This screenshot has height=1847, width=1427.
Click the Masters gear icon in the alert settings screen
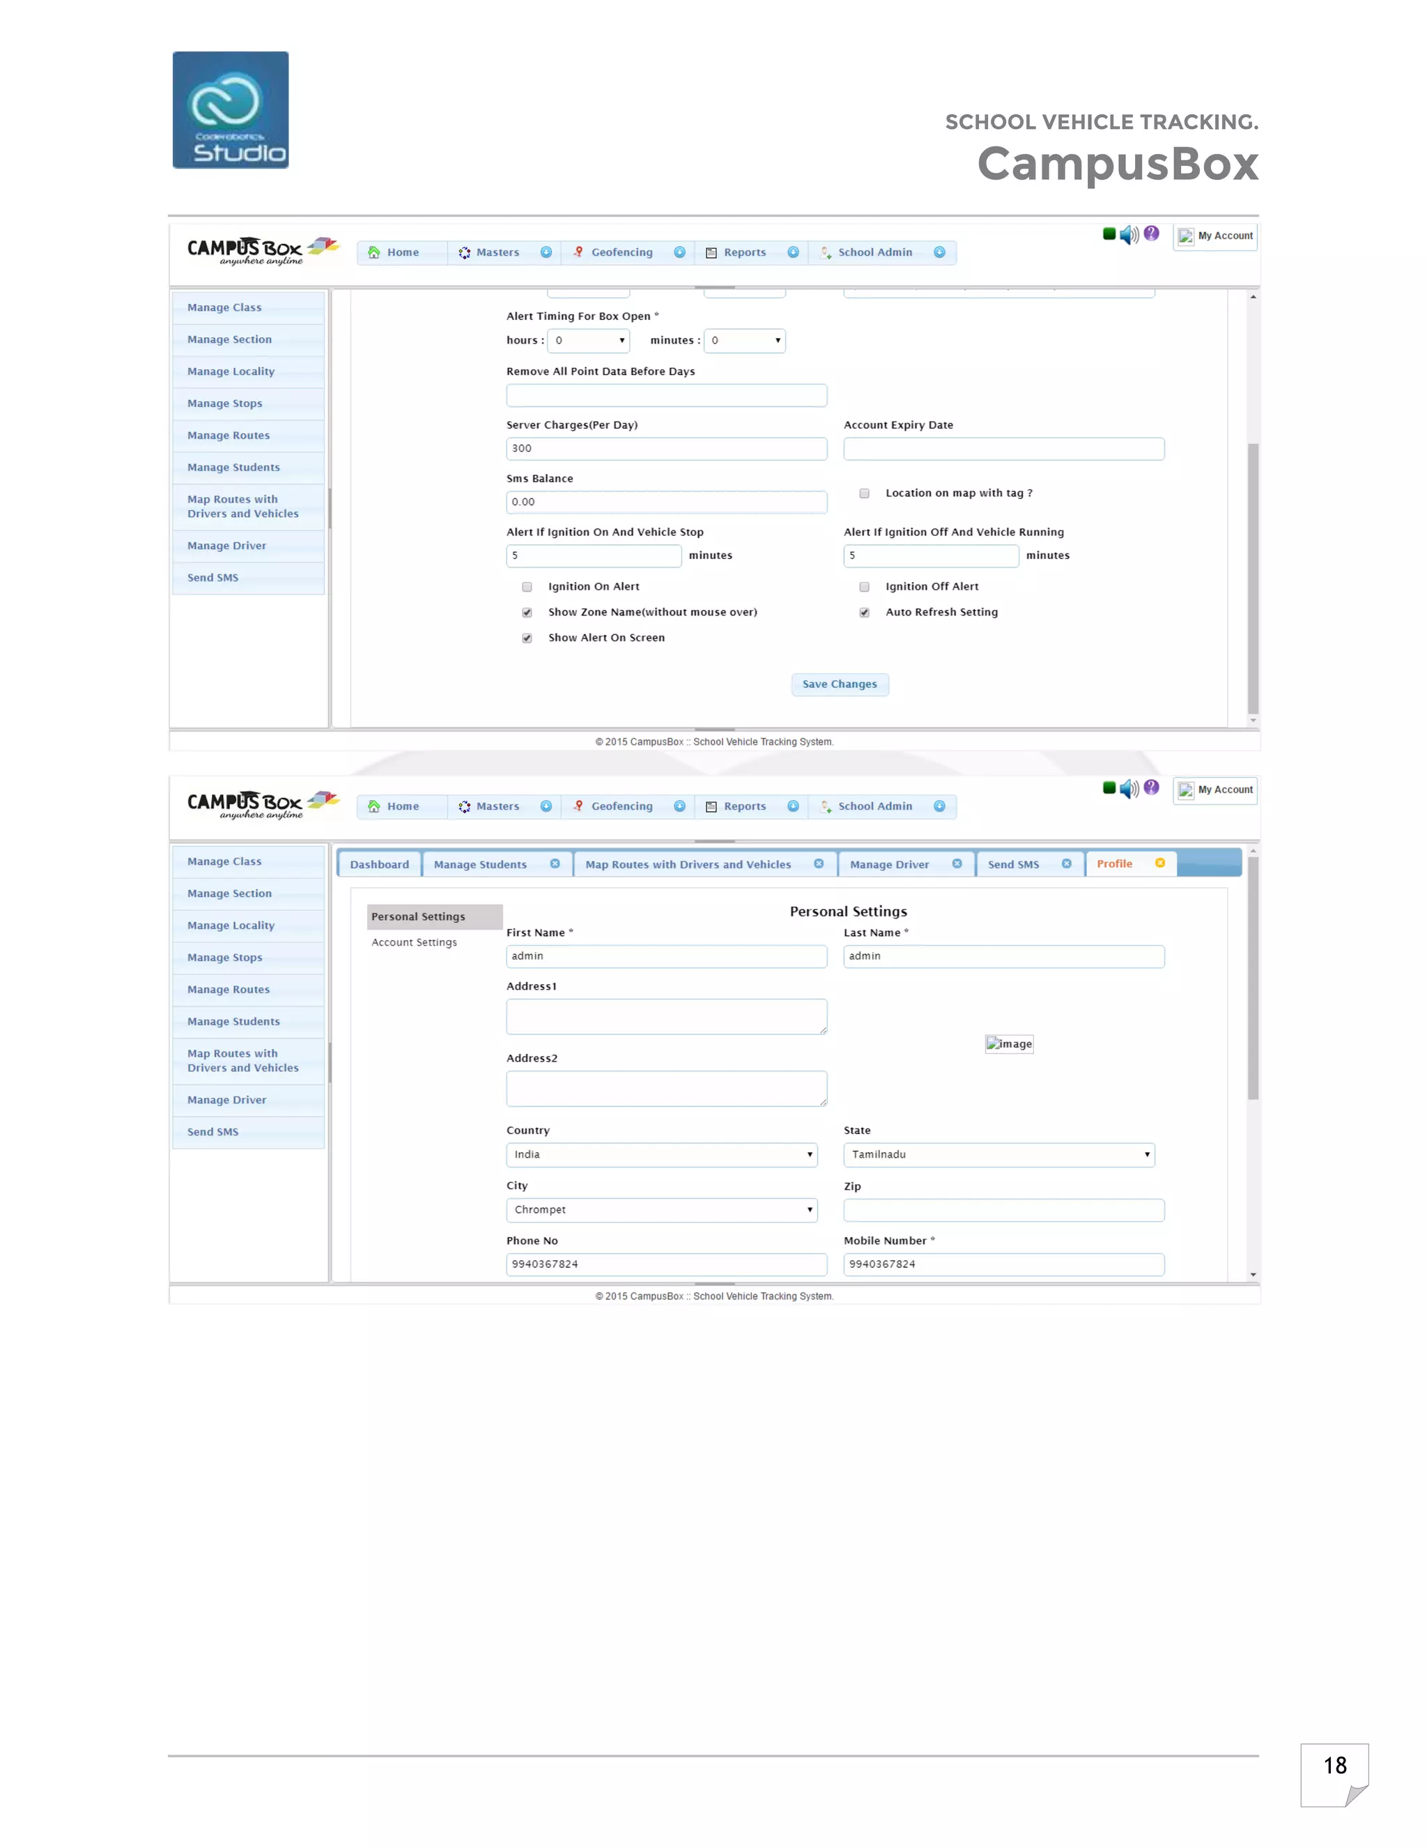coord(464,253)
